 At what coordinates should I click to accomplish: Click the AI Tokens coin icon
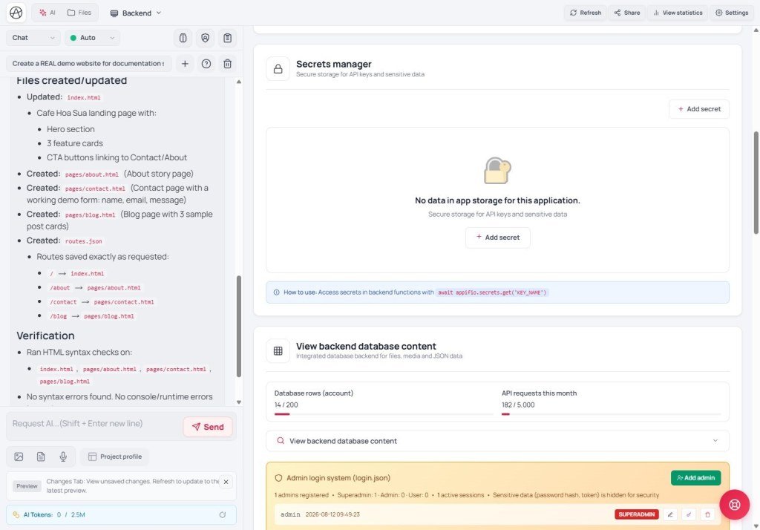(x=16, y=515)
